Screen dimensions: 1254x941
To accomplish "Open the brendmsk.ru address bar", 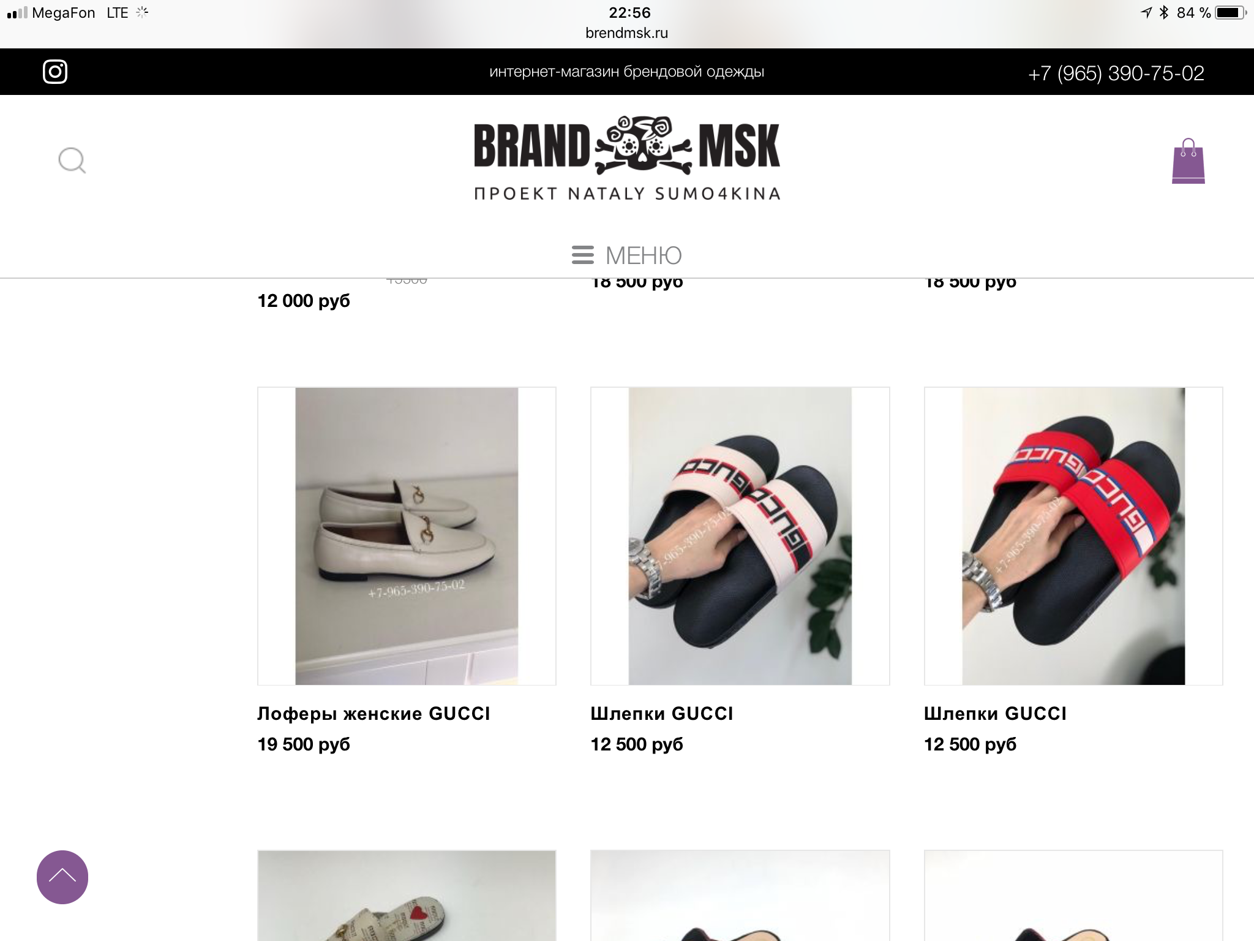I will [x=626, y=33].
